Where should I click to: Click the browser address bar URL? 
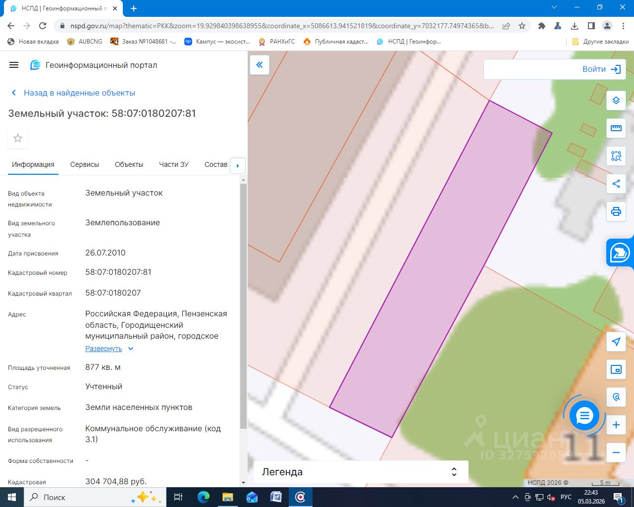click(282, 26)
